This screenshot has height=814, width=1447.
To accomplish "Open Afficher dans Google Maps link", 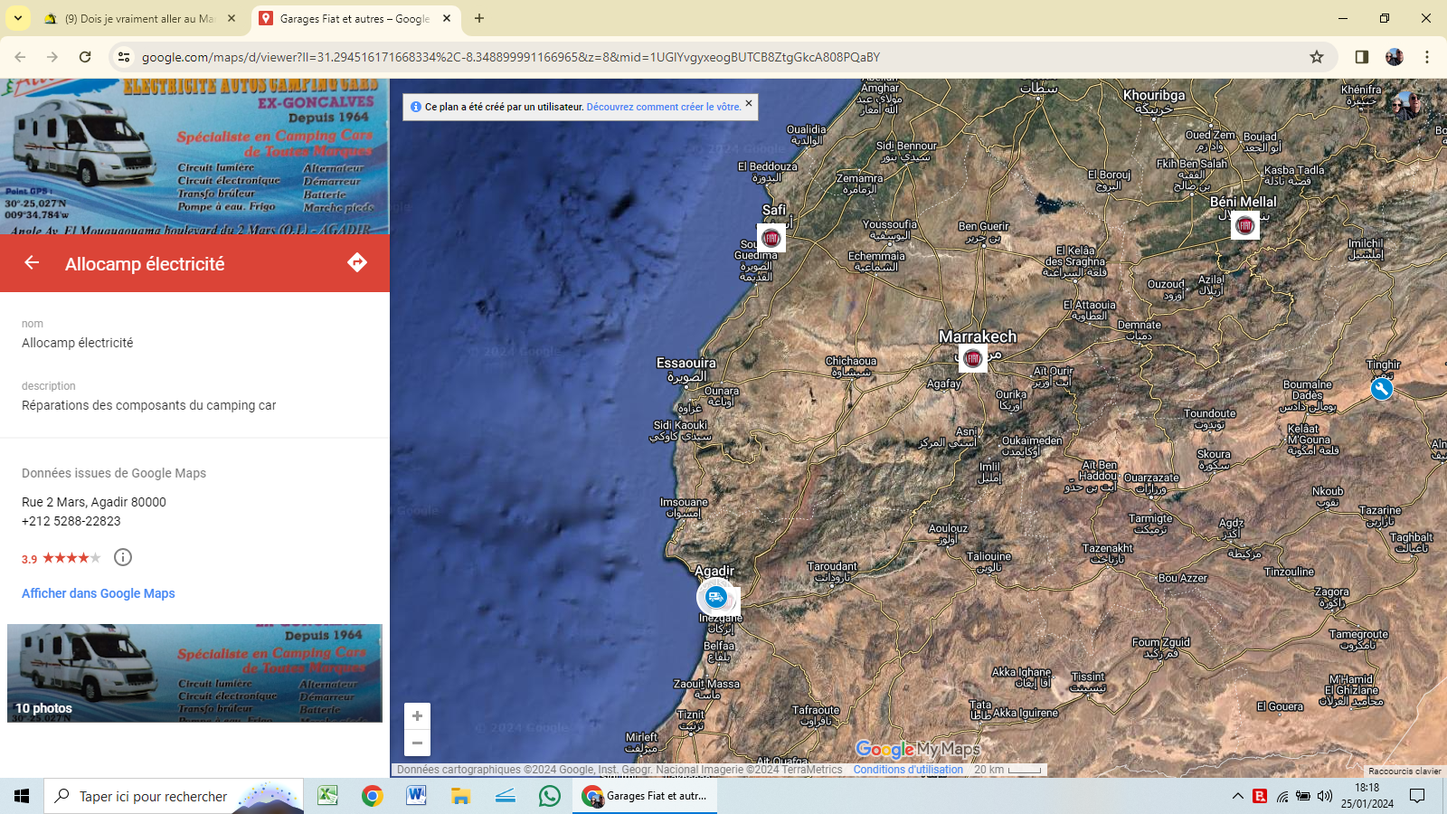I will point(99,593).
